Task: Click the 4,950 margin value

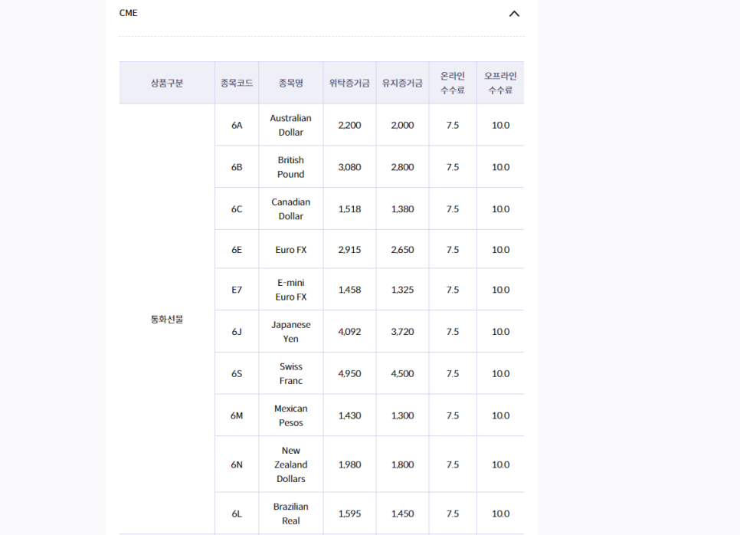Action: pyautogui.click(x=350, y=374)
